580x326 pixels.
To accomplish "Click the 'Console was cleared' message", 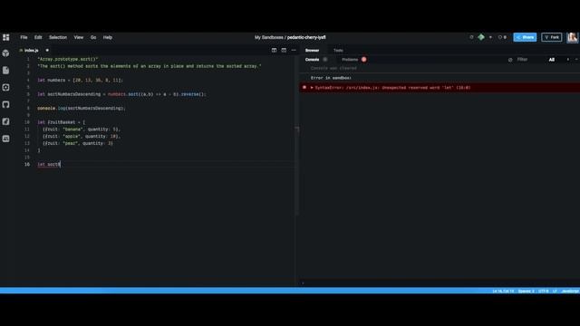I will tap(333, 68).
